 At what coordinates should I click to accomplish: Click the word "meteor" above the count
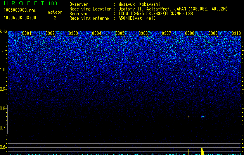click(x=55, y=12)
